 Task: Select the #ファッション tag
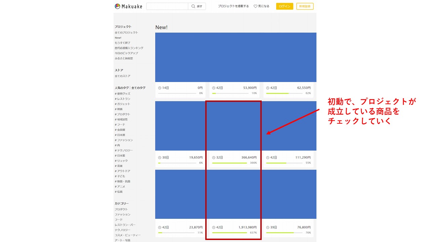point(124,140)
